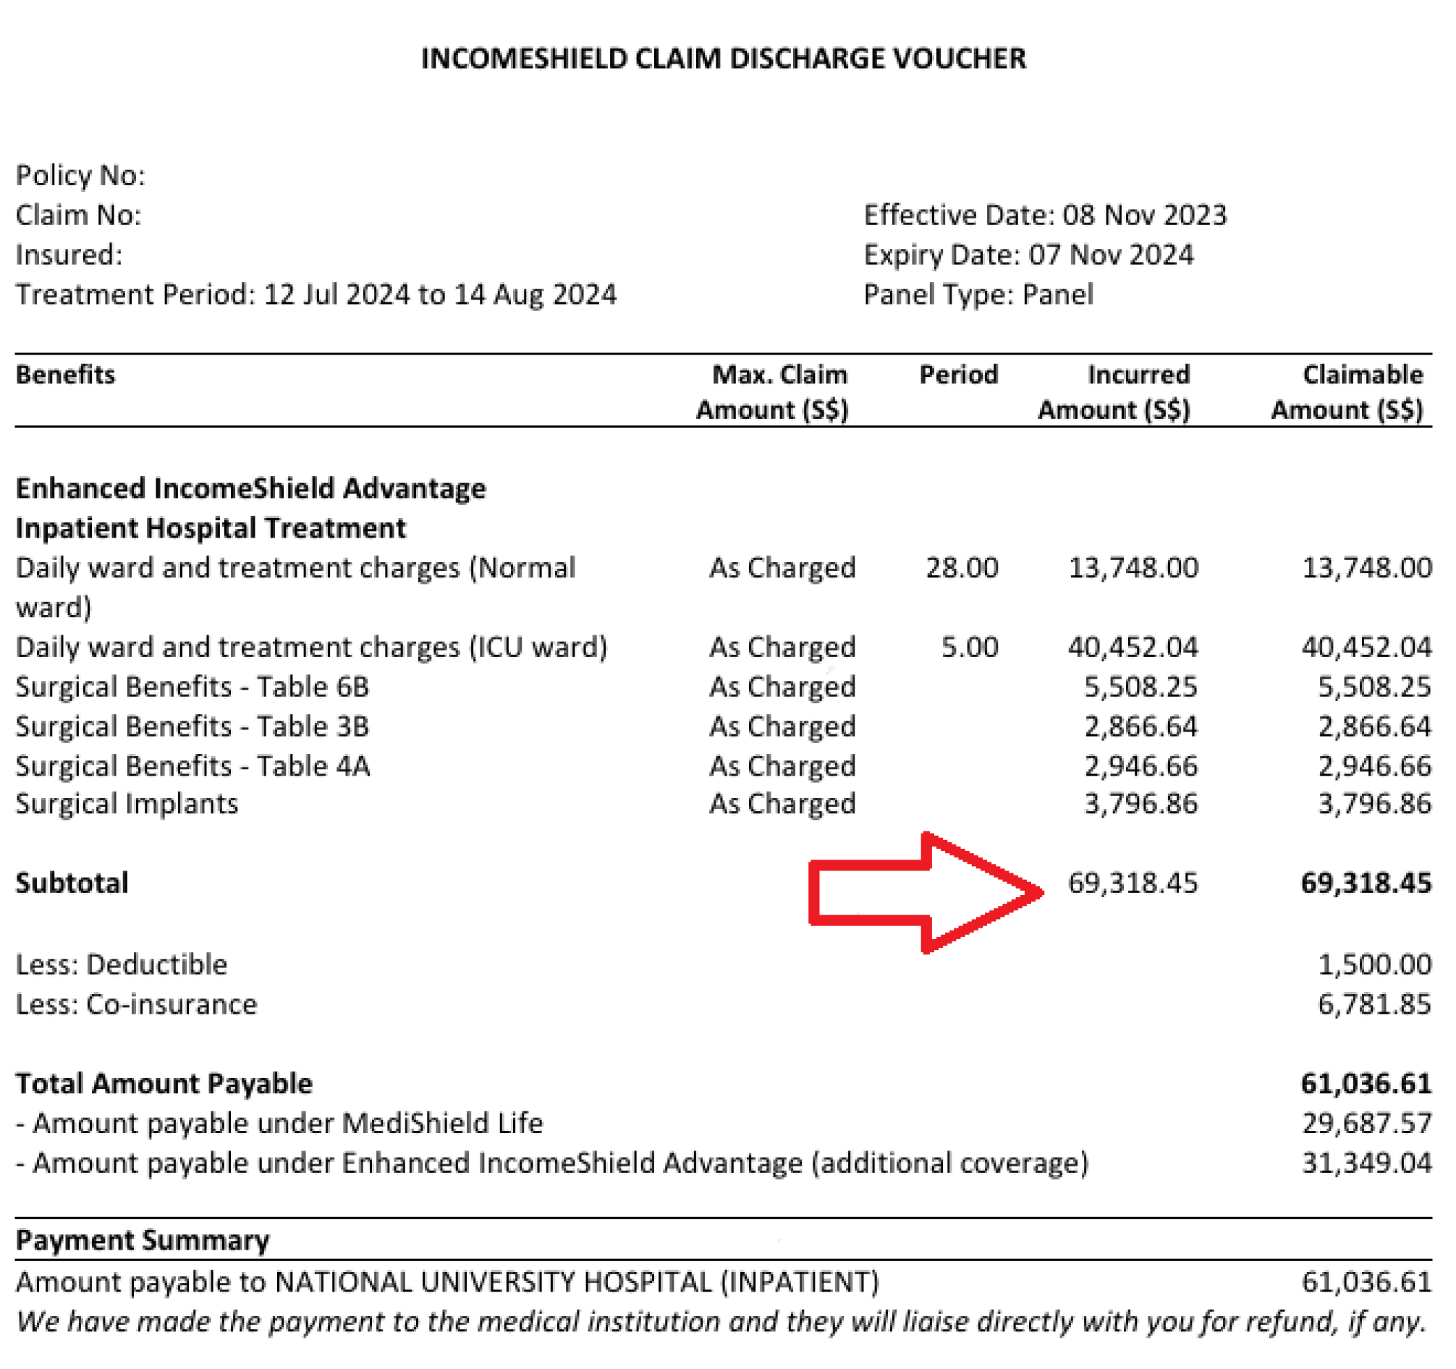Click the INCOMESHIELD CLAIM DISCHARGE VOUCHER title
The image size is (1456, 1369).
click(x=723, y=59)
